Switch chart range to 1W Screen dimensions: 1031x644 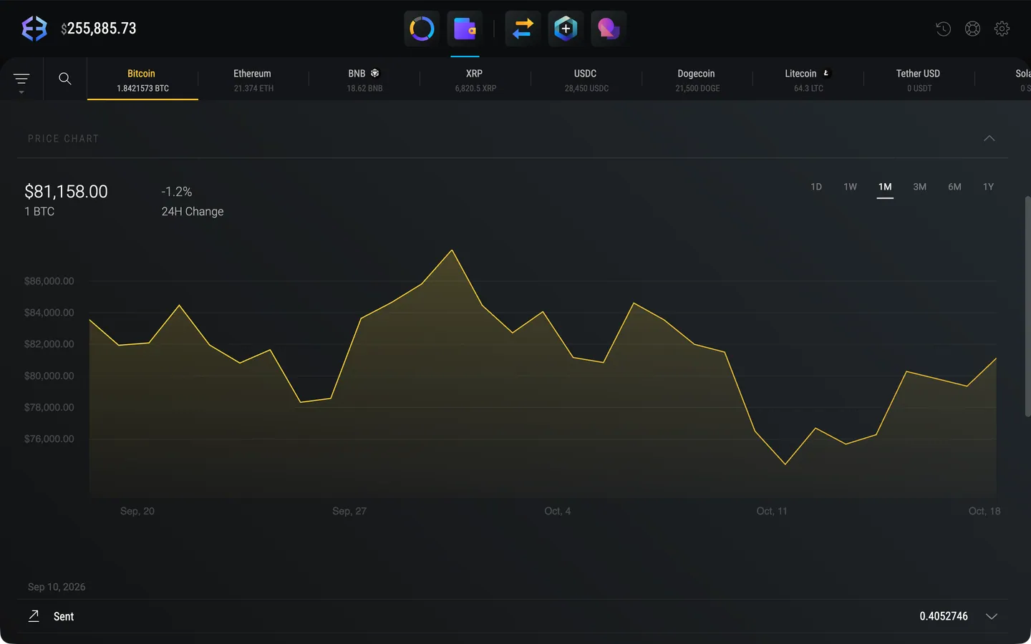[851, 187]
